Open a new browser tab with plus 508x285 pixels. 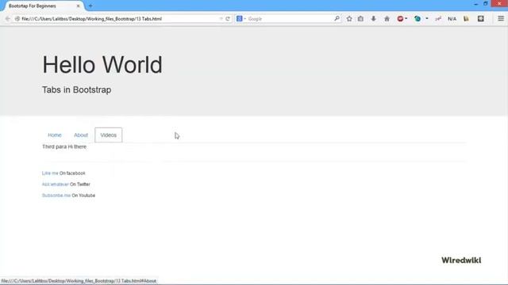tap(90, 6)
